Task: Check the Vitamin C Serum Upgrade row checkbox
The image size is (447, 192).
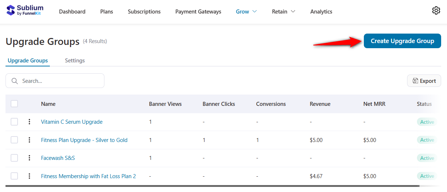Action: click(14, 122)
